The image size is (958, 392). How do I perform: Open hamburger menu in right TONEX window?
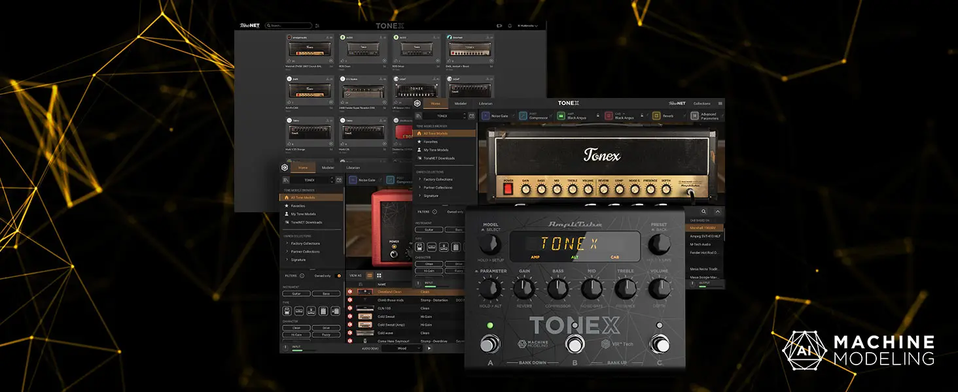coord(720,103)
